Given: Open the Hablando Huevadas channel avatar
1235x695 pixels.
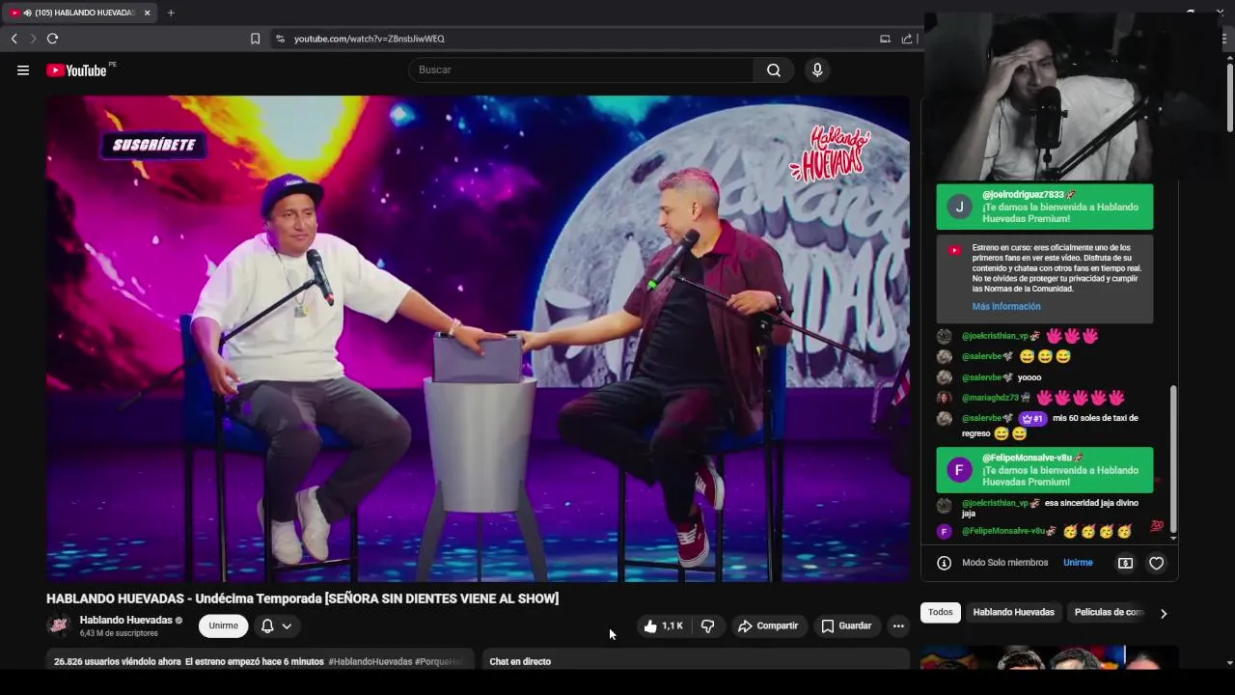Looking at the screenshot, I should [58, 625].
